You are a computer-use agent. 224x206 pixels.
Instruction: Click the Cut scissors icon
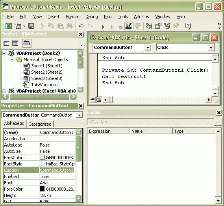tap(42, 26)
